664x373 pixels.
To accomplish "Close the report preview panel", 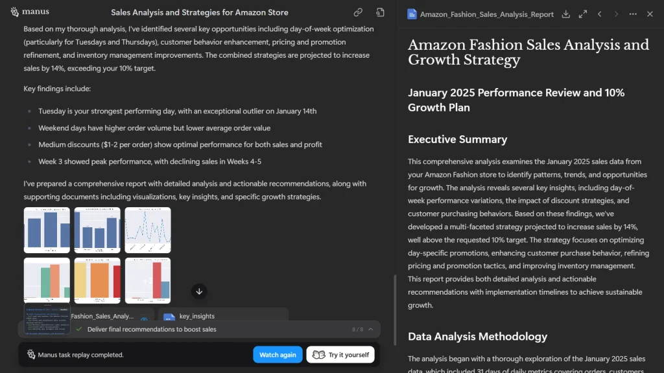I will [650, 14].
